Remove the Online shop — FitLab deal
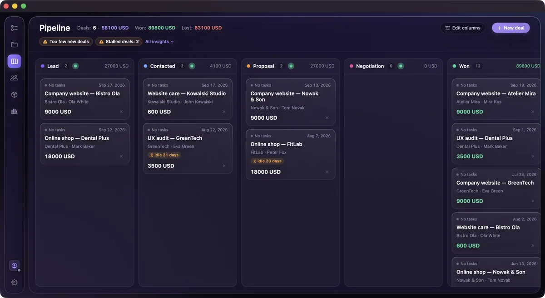The width and height of the screenshot is (545, 298). 327,172
